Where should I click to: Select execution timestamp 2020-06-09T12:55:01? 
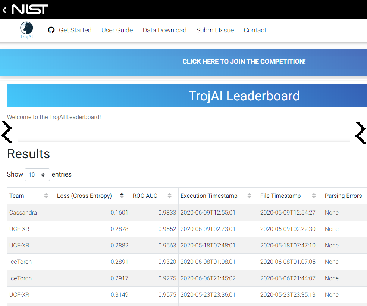(x=208, y=212)
